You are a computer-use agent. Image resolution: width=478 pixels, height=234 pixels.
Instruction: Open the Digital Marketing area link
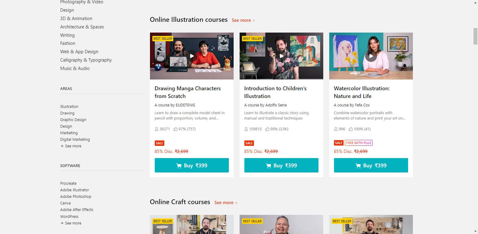[x=75, y=140]
